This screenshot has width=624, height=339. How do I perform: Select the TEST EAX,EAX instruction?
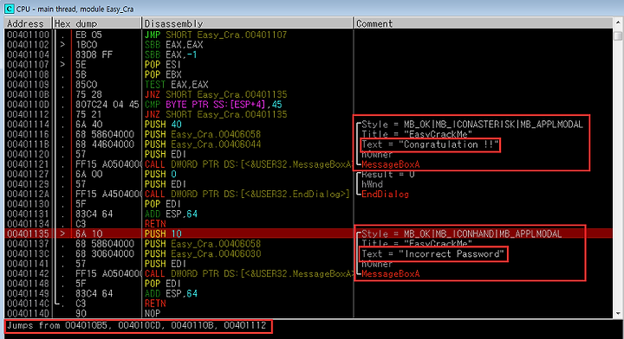pos(176,85)
